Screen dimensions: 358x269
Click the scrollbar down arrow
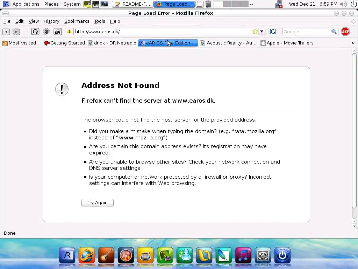(354, 227)
